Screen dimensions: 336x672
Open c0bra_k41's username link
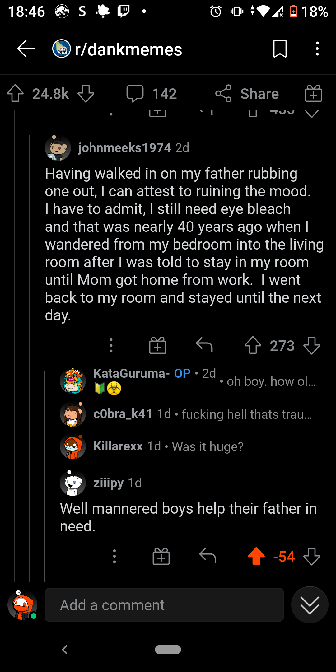pos(122,414)
